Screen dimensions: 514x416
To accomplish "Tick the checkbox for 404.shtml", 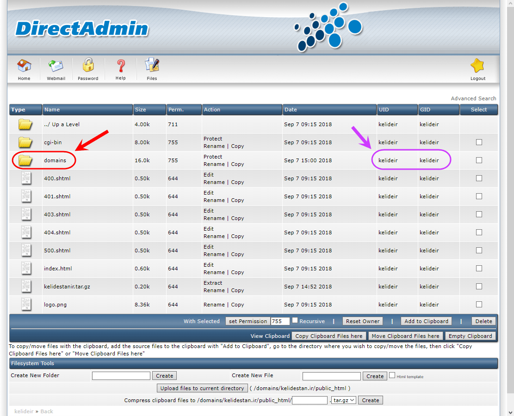I will point(479,232).
